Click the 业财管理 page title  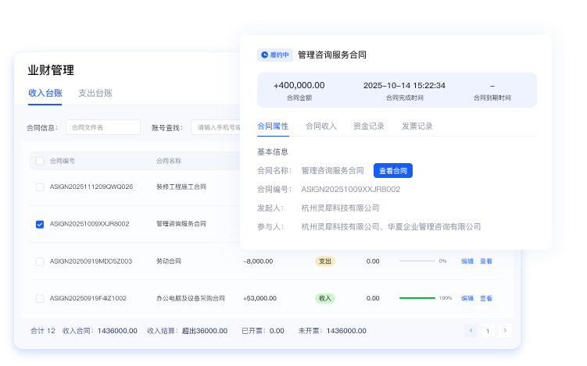[x=51, y=70]
